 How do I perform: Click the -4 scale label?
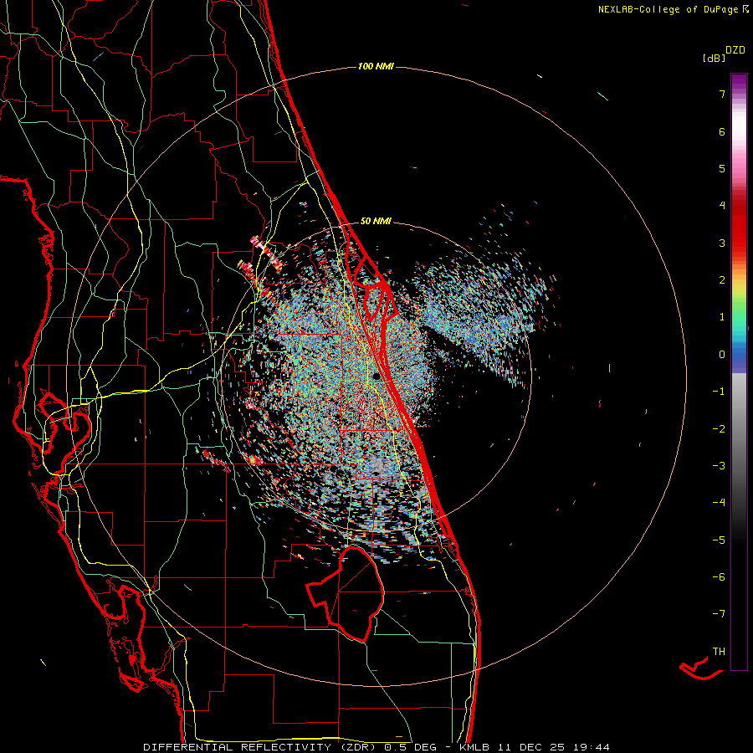pos(719,502)
